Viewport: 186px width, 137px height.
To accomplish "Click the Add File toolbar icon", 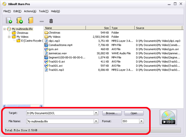I will click(9, 20).
